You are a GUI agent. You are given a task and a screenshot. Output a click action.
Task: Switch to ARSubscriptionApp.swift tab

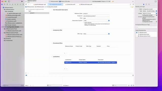click(86, 5)
